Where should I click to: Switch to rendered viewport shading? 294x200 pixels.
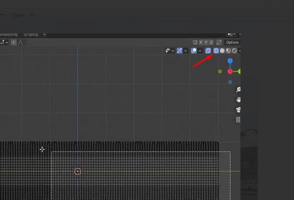(234, 51)
